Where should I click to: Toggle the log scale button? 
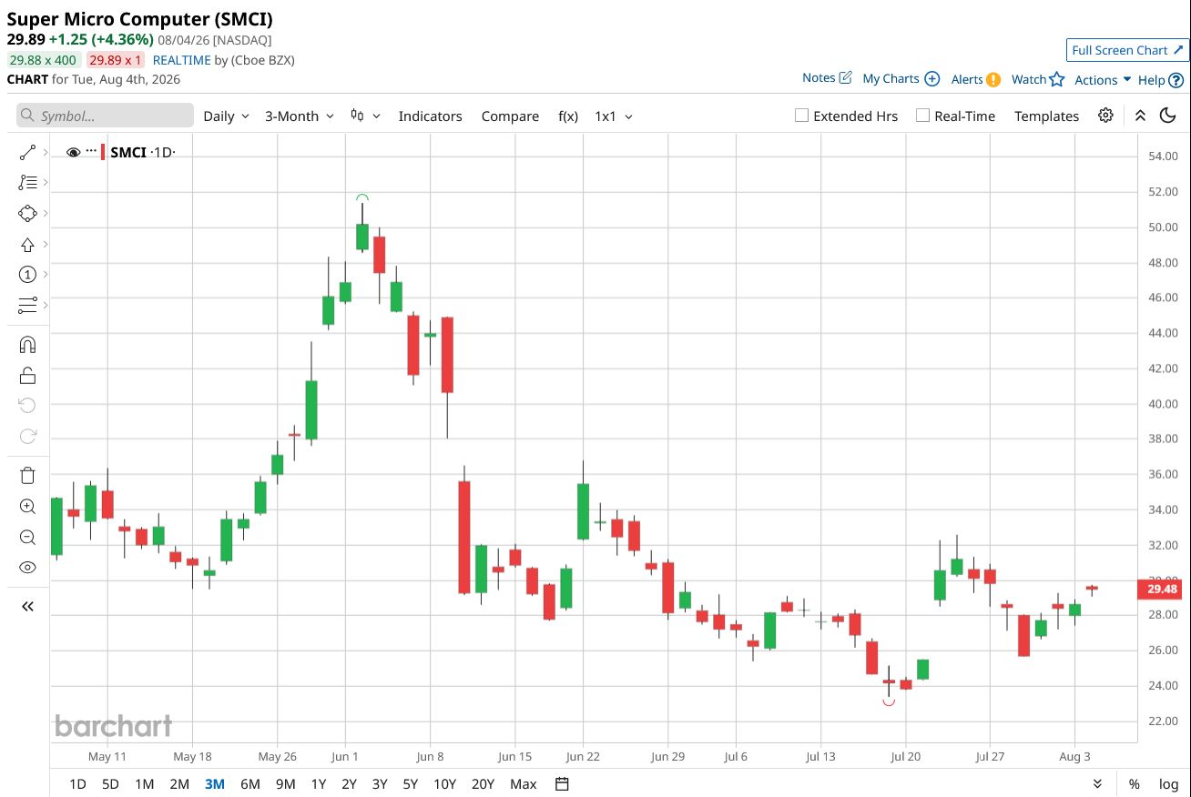tap(1168, 783)
